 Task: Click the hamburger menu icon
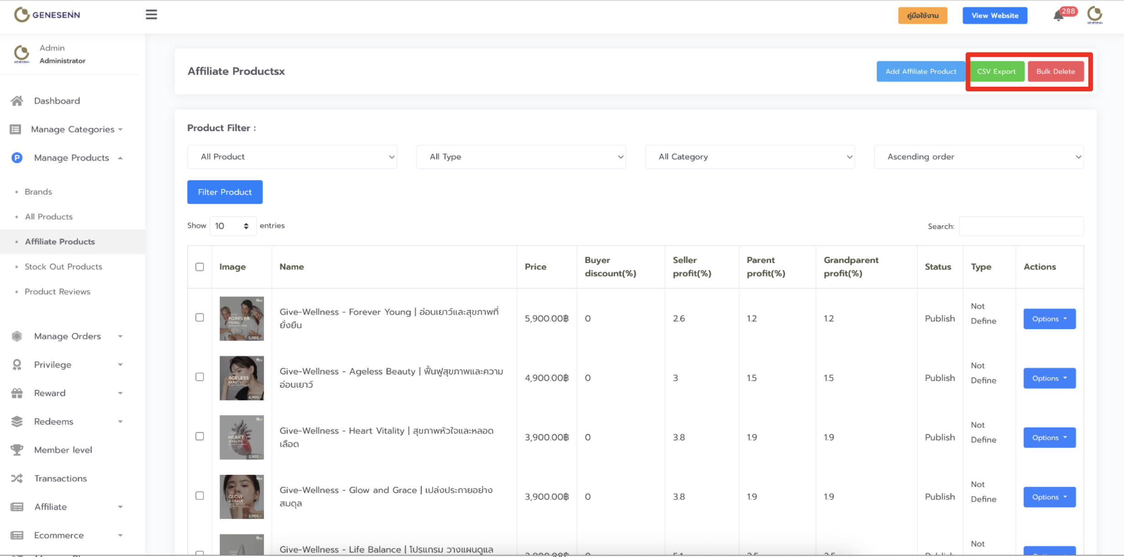tap(151, 15)
